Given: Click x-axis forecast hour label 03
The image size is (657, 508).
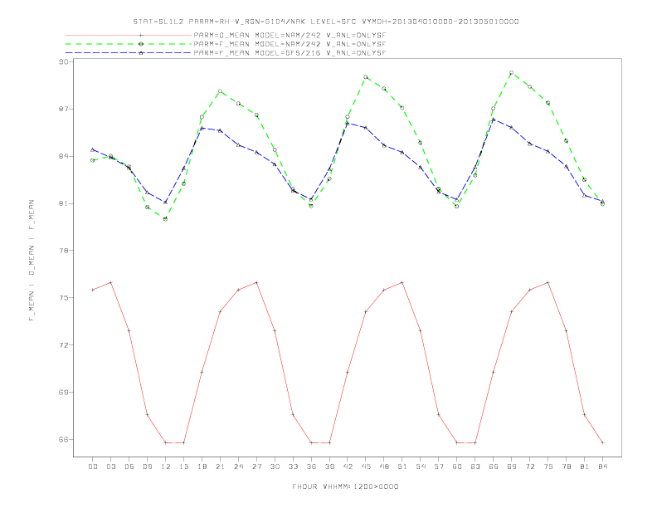Looking at the screenshot, I should 111,466.
